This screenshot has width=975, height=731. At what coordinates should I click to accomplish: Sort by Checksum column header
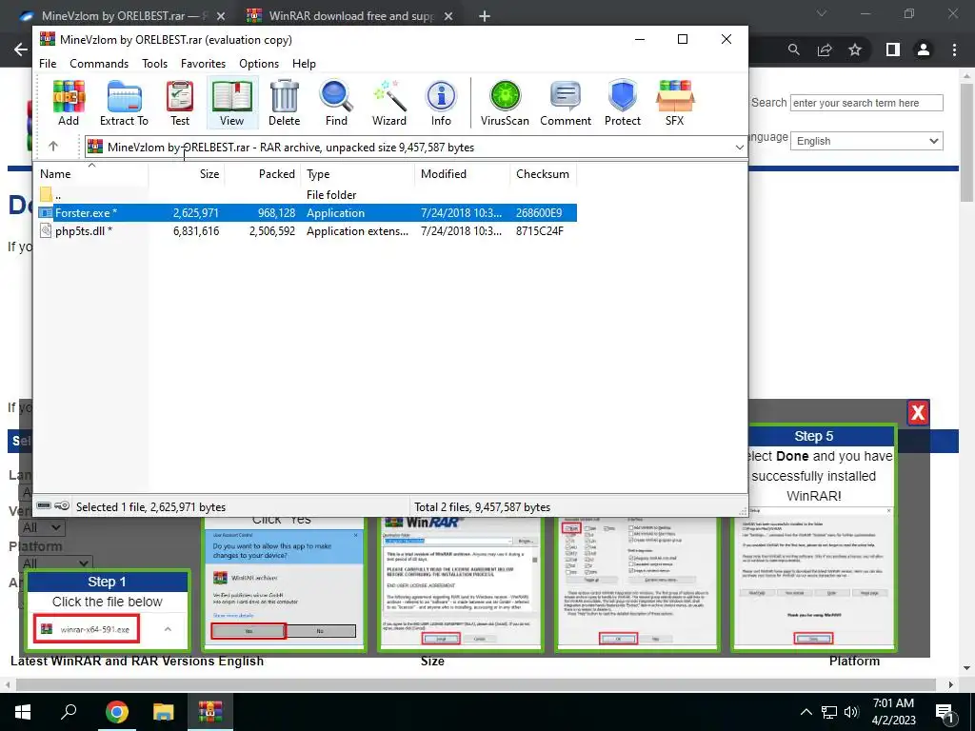pos(544,174)
